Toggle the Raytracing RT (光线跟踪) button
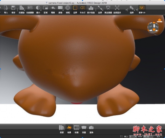Image resolution: width=165 pixels, height=138 pixels. point(30,8)
